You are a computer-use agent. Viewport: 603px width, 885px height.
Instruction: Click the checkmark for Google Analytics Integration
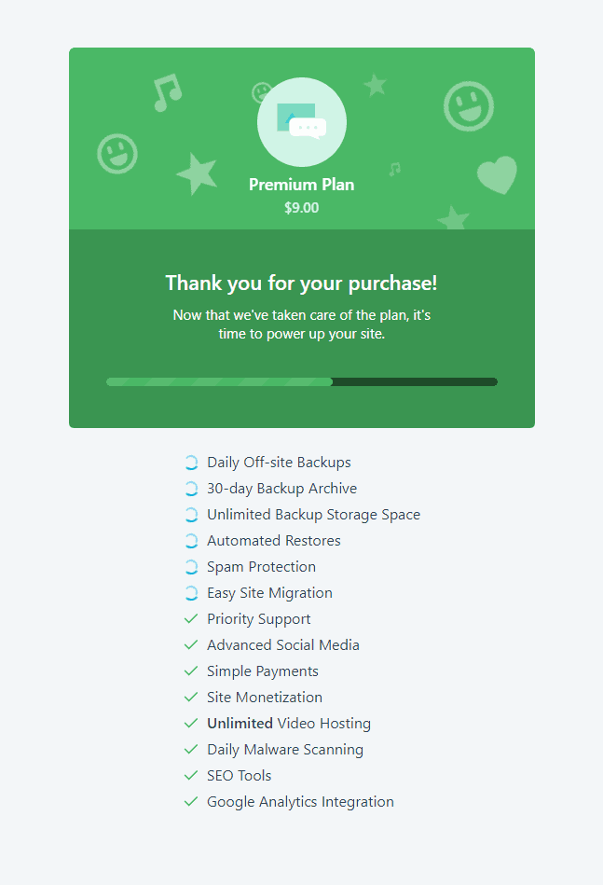point(191,801)
